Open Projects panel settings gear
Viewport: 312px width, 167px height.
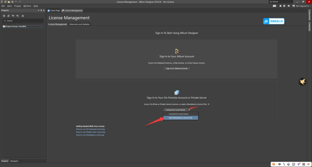click(23, 16)
